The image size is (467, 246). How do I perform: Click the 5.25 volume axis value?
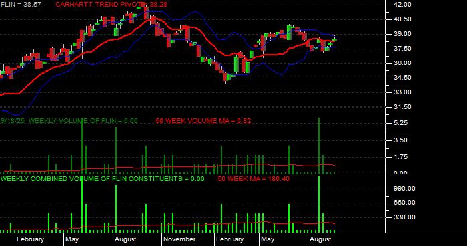pyautogui.click(x=400, y=123)
